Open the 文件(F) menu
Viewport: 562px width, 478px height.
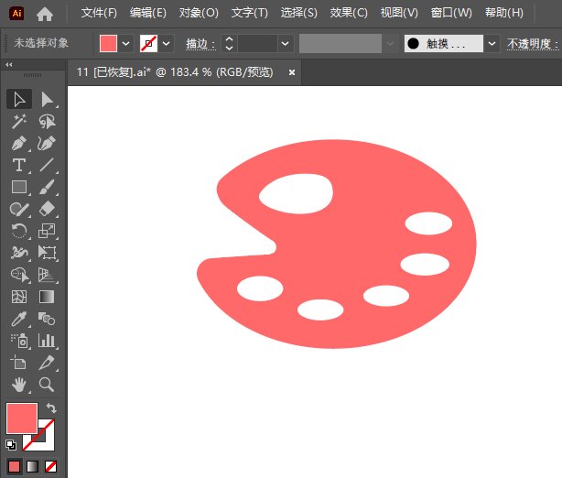tap(99, 13)
